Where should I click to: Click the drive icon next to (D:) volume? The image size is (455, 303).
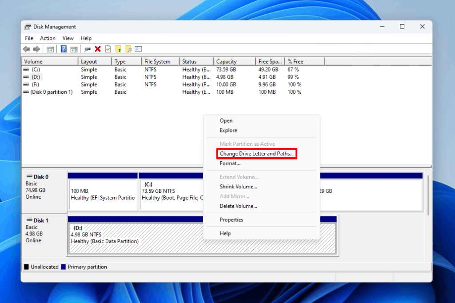[26, 77]
